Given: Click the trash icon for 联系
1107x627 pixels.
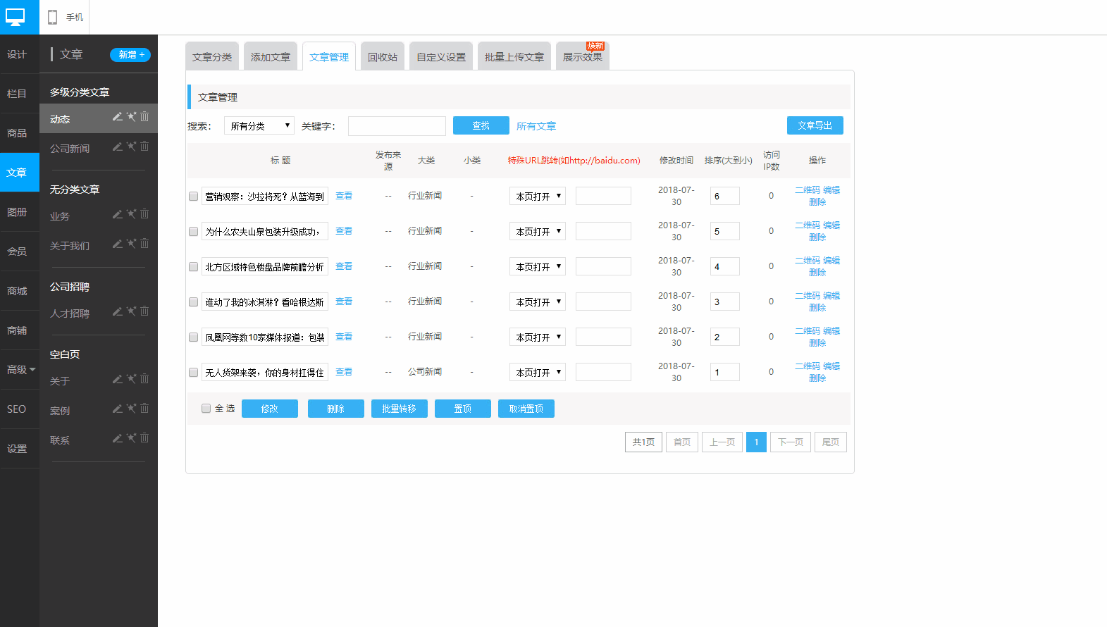Looking at the screenshot, I should pos(144,437).
